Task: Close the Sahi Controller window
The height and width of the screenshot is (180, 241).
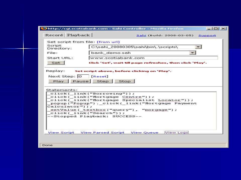Action: tap(223, 28)
